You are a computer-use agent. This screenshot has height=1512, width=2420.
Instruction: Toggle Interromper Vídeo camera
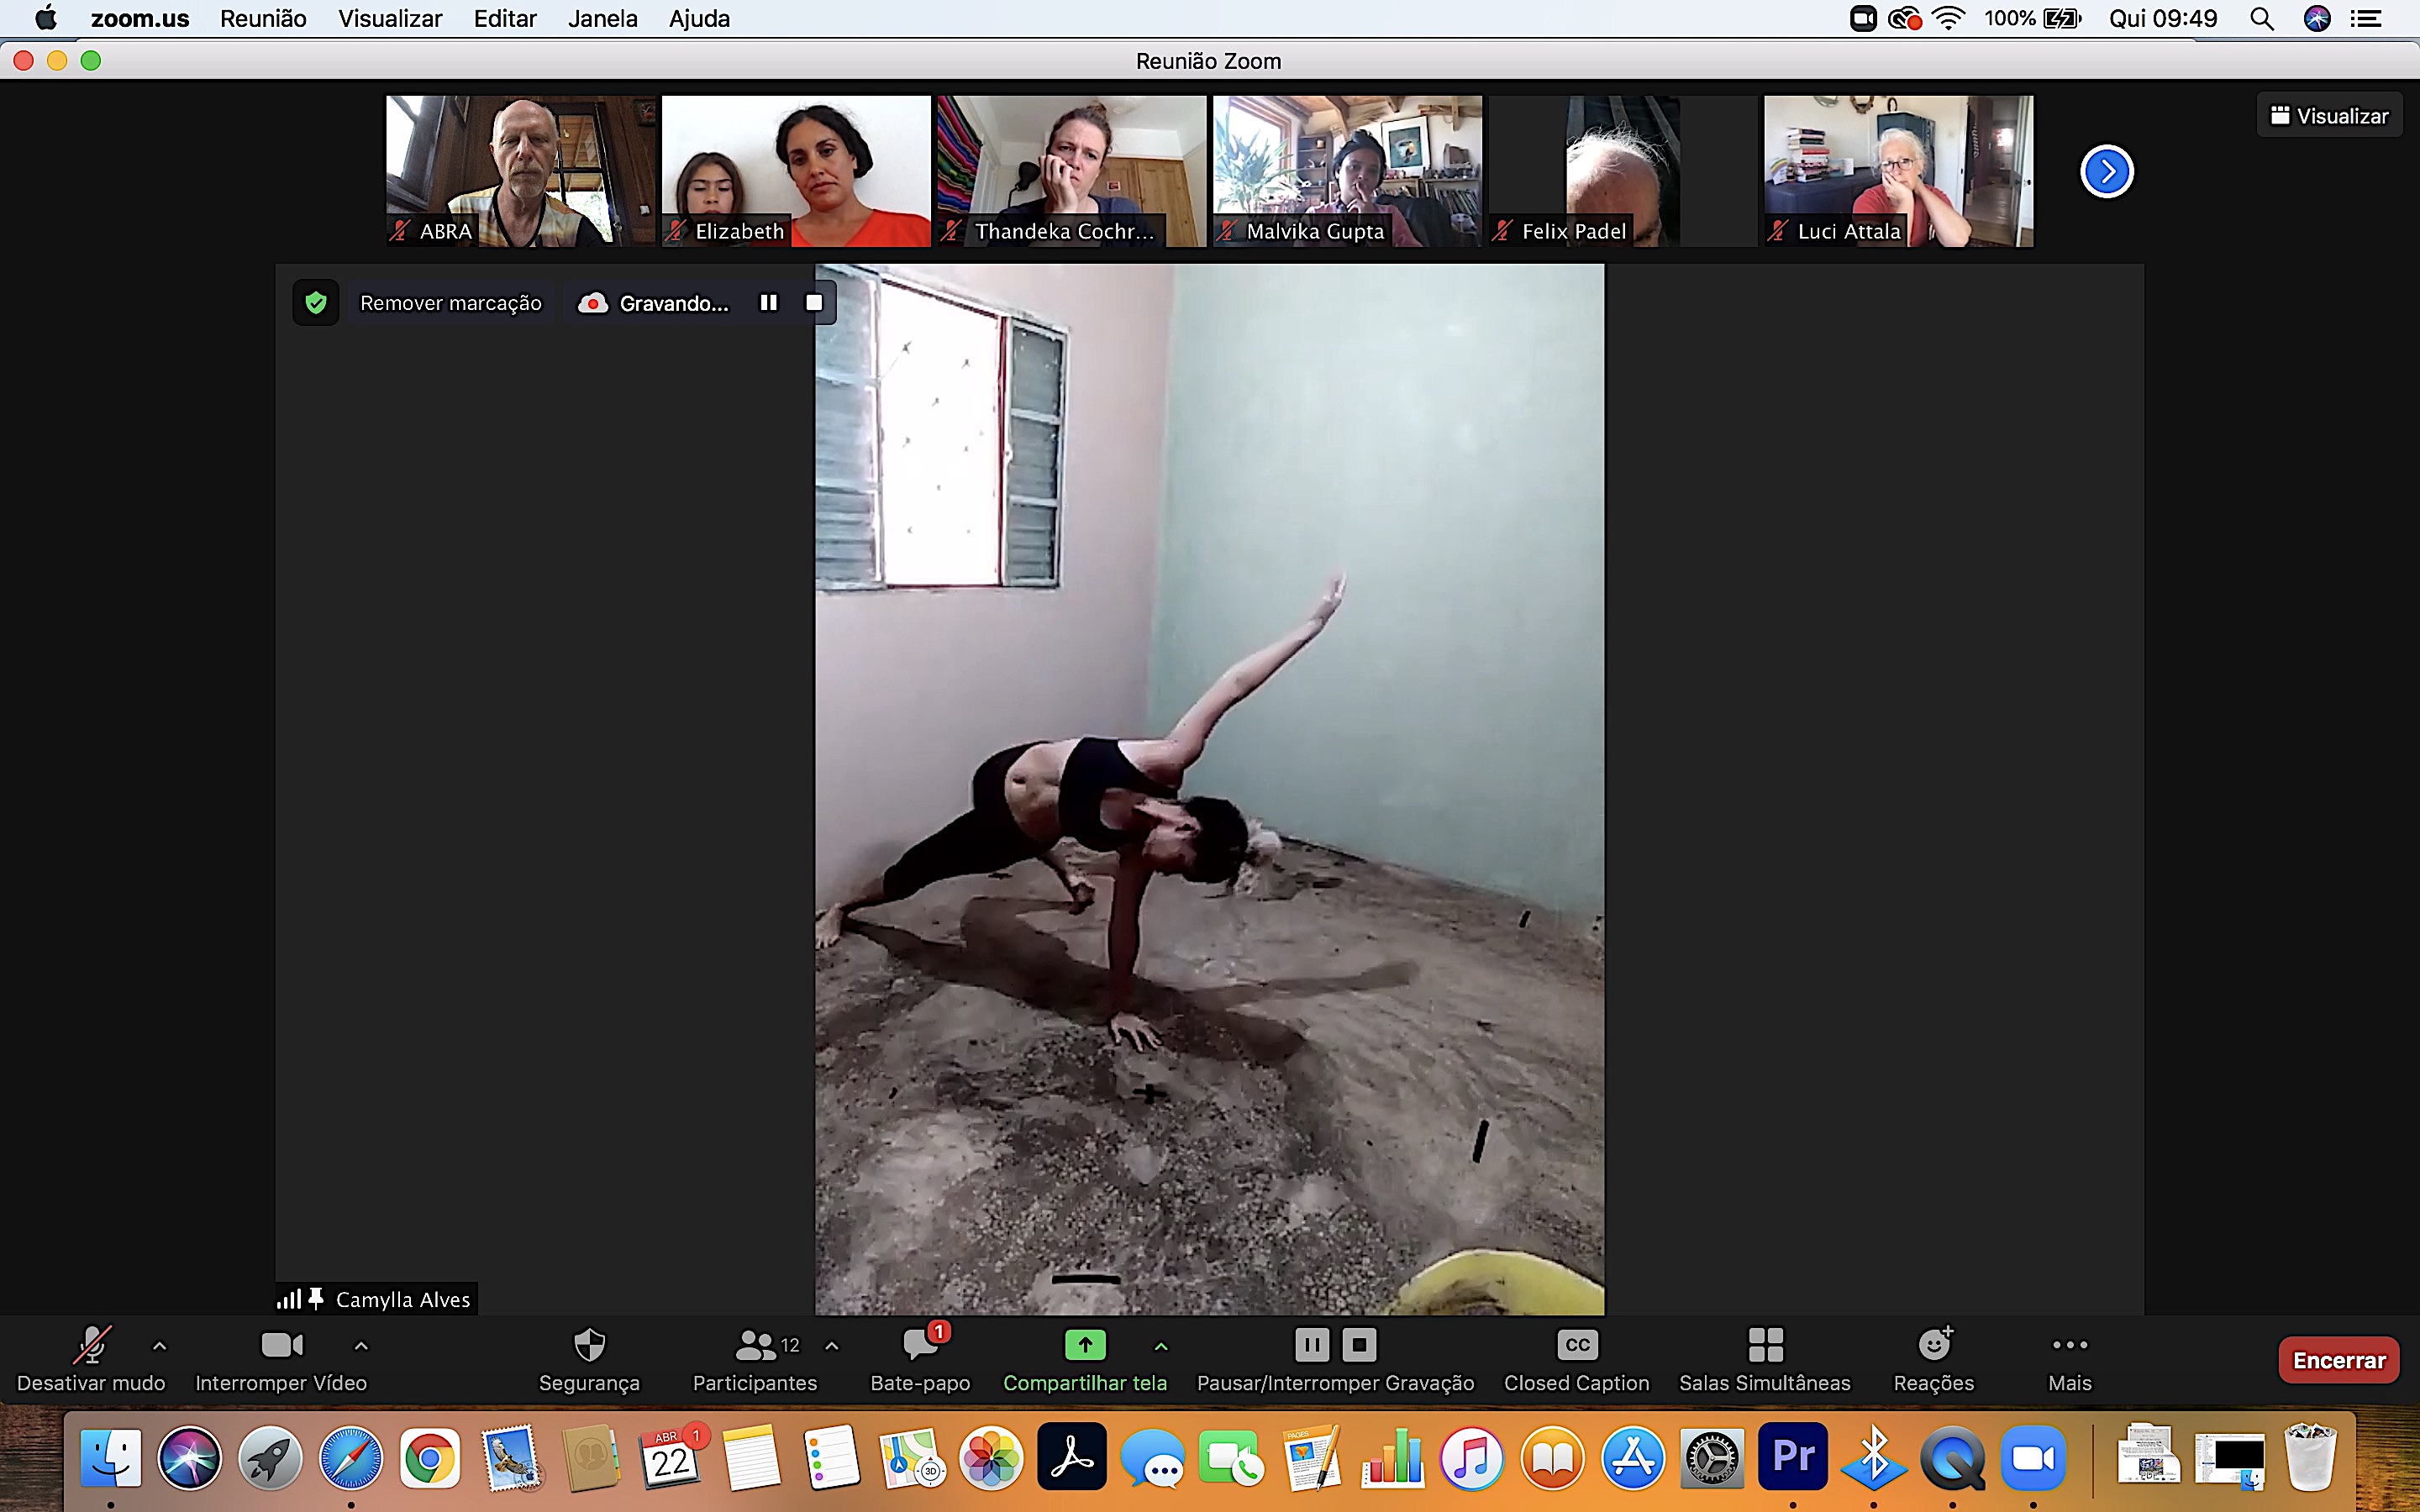coord(281,1346)
